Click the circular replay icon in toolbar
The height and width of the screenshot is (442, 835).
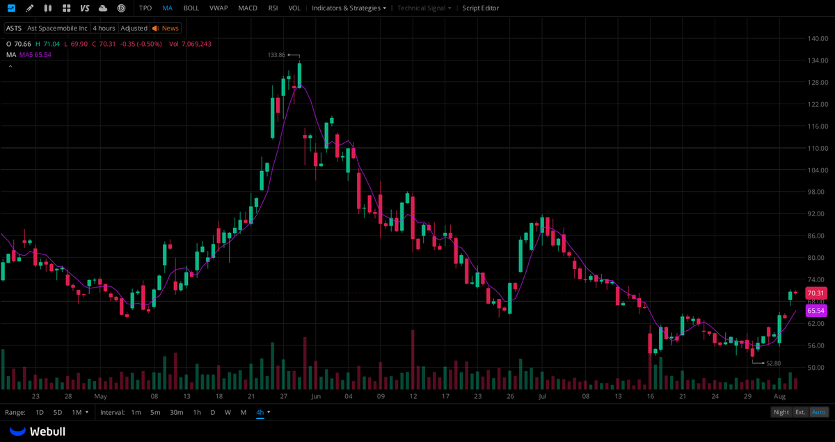coord(121,8)
